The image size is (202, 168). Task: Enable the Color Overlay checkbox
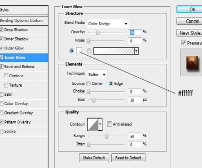tap(1, 104)
